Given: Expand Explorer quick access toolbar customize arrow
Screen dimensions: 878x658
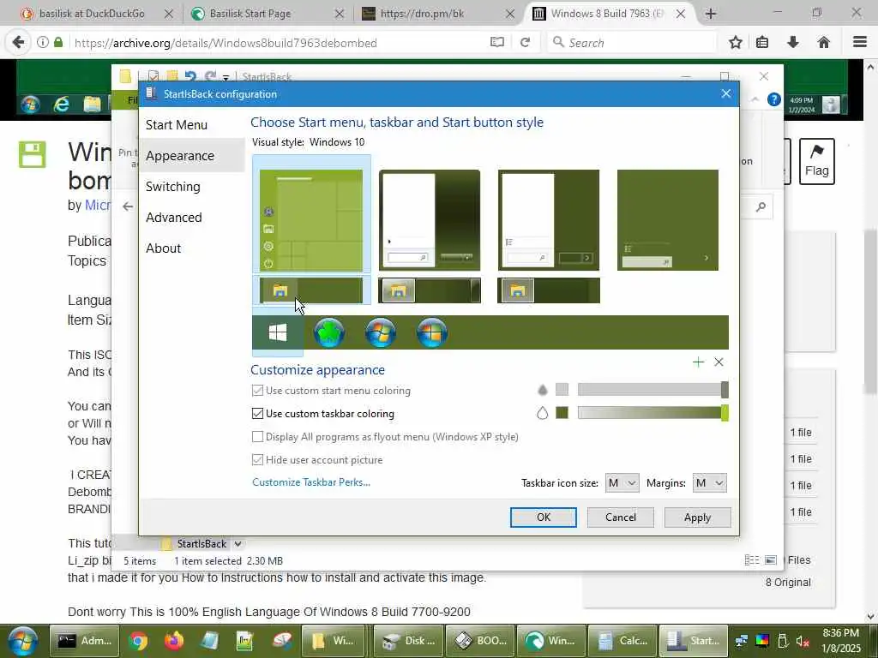Looking at the screenshot, I should [x=226, y=77].
